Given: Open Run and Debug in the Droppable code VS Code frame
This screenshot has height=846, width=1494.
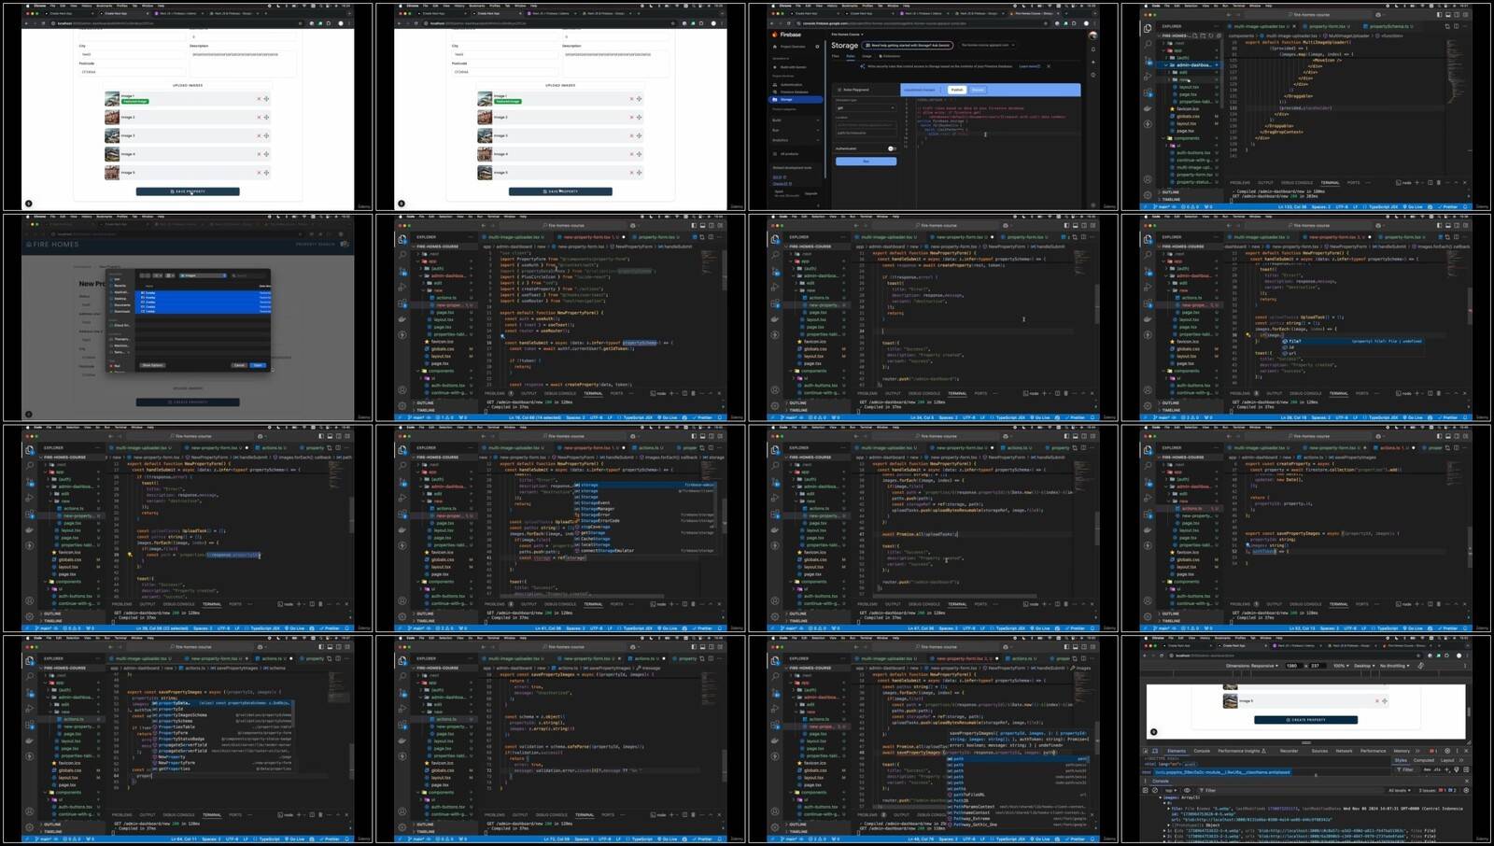Looking at the screenshot, I should 1148,77.
